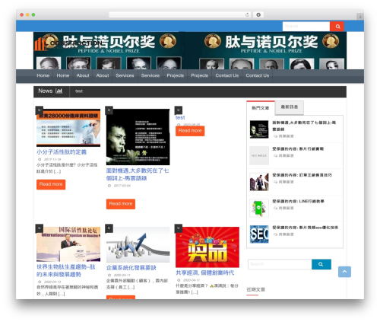Click badge icon on 小分子活性肽的定義 post
Image resolution: width=380 pixels, height=322 pixels.
click(40, 110)
